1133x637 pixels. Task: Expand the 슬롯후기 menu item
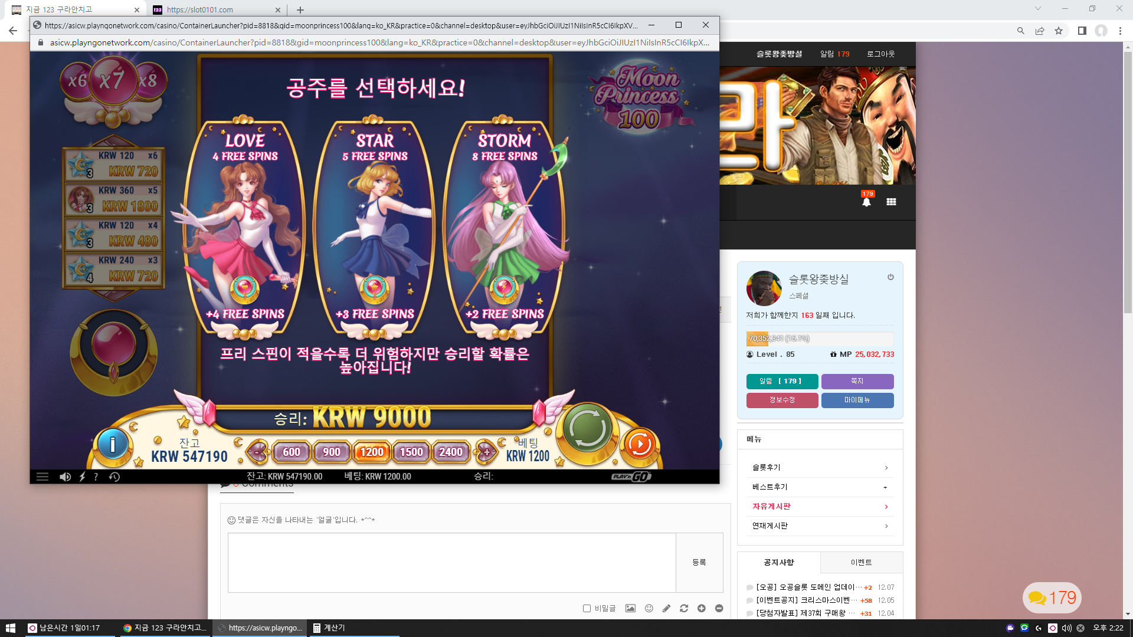[x=820, y=468]
